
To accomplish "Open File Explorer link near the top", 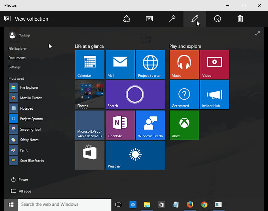I will pos(18,49).
